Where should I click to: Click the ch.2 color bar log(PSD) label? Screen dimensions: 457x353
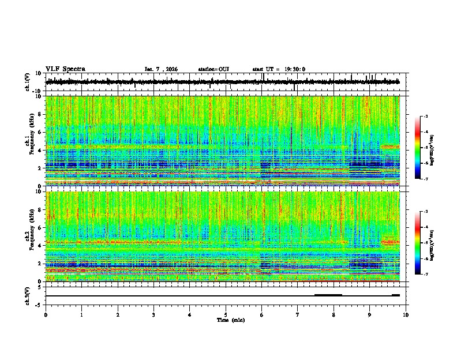tap(432, 245)
